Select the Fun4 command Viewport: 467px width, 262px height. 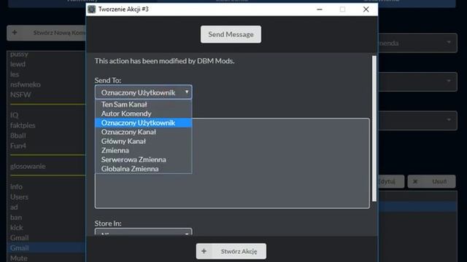(18, 146)
